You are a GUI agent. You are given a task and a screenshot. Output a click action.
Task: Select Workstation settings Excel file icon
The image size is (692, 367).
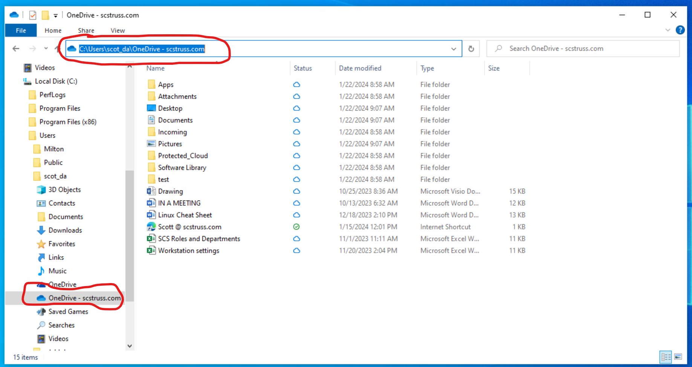[x=151, y=250]
